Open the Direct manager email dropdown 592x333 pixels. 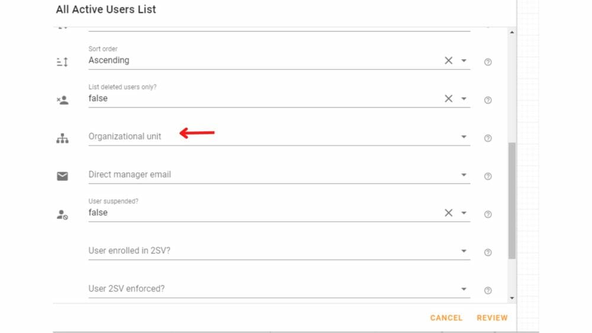[464, 174]
